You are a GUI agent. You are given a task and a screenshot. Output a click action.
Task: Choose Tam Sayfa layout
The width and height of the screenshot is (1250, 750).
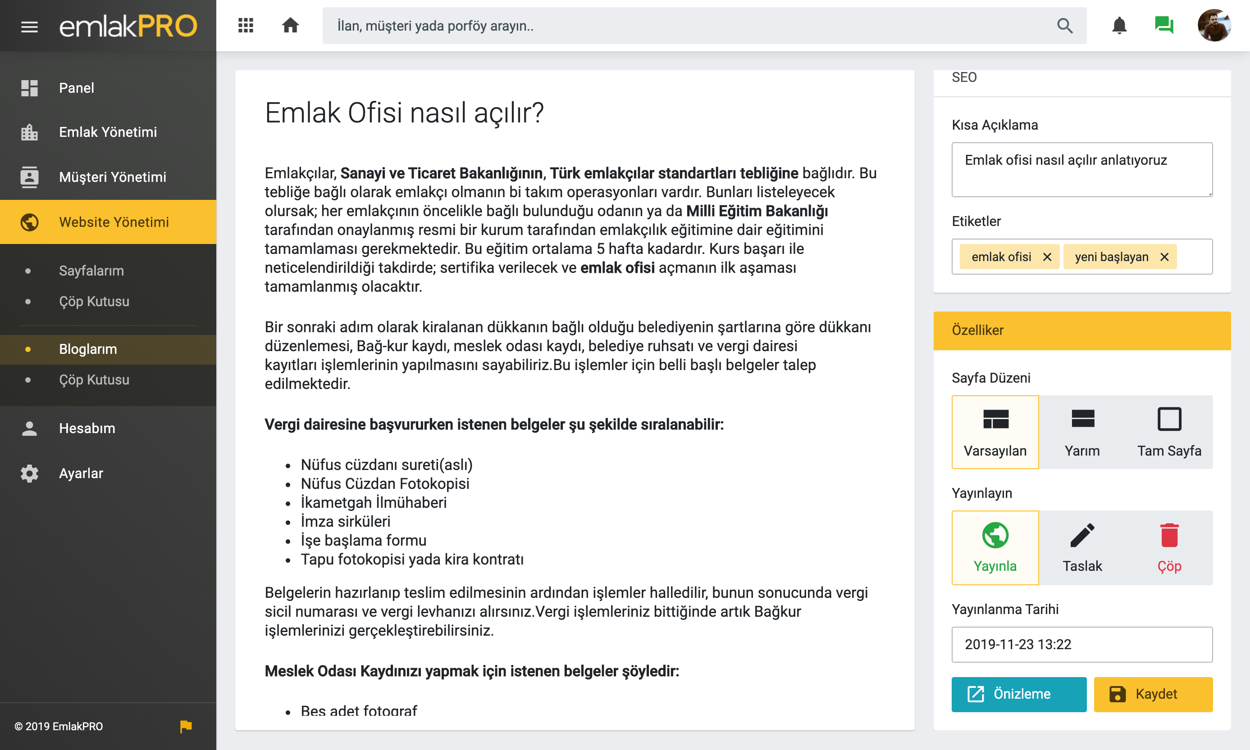coord(1169,432)
